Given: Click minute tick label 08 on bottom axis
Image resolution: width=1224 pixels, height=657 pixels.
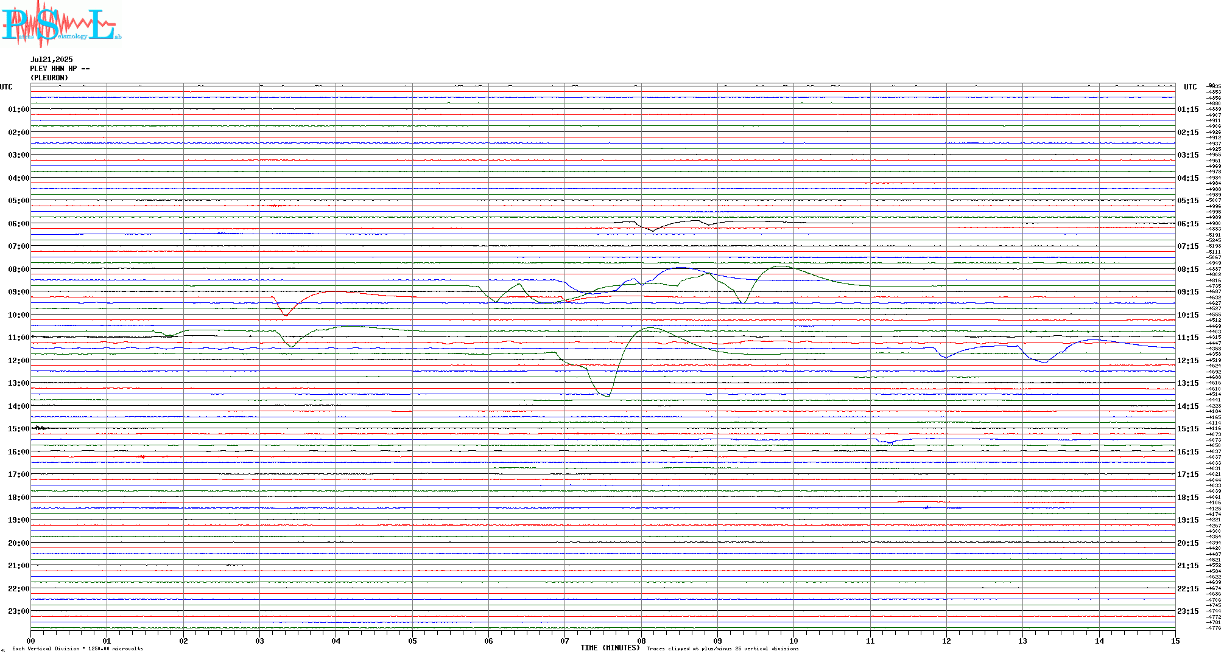Looking at the screenshot, I should (x=641, y=641).
